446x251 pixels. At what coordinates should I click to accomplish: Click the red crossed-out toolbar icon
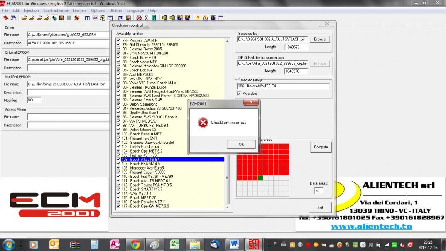76,18
